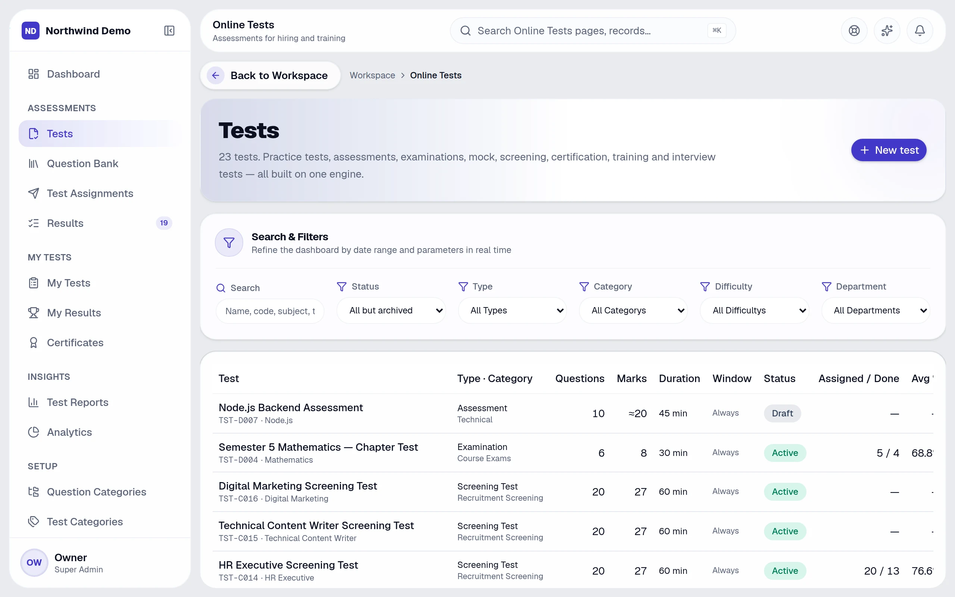Open the Status filter dropdown

pyautogui.click(x=391, y=310)
